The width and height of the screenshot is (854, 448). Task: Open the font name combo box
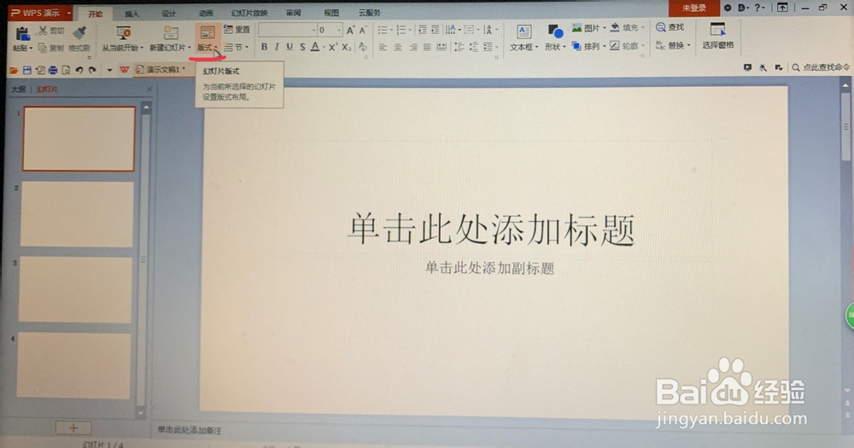(x=288, y=31)
